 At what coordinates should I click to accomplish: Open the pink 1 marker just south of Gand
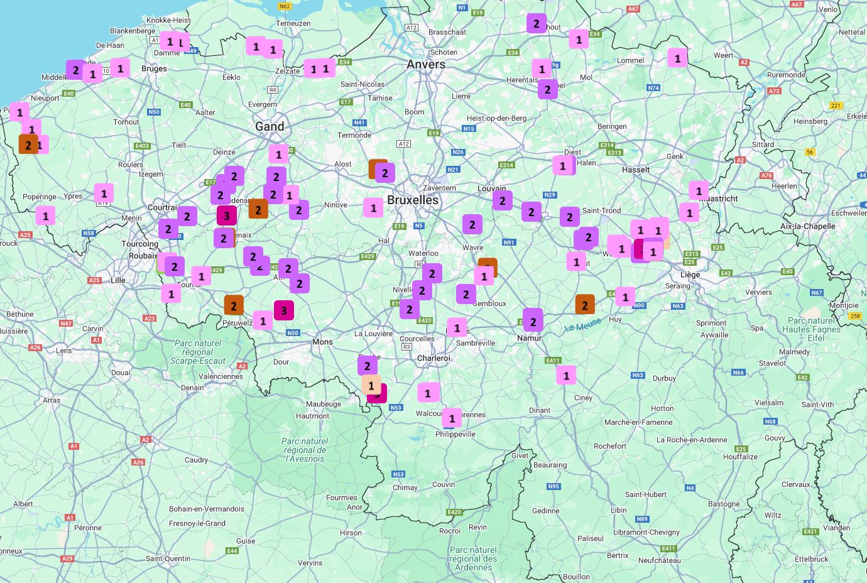(x=278, y=154)
